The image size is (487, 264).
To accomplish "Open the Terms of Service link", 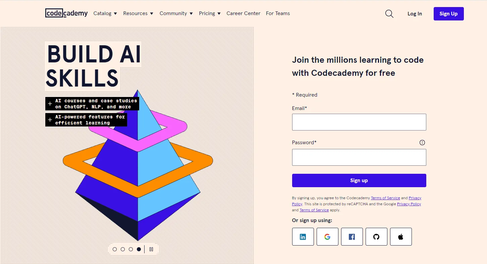I will (x=385, y=198).
